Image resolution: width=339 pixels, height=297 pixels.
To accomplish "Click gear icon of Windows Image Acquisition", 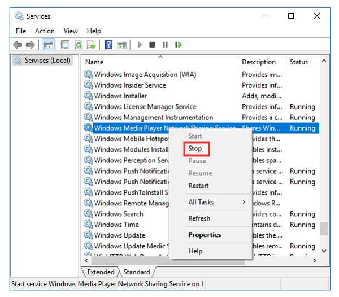I will 88,74.
